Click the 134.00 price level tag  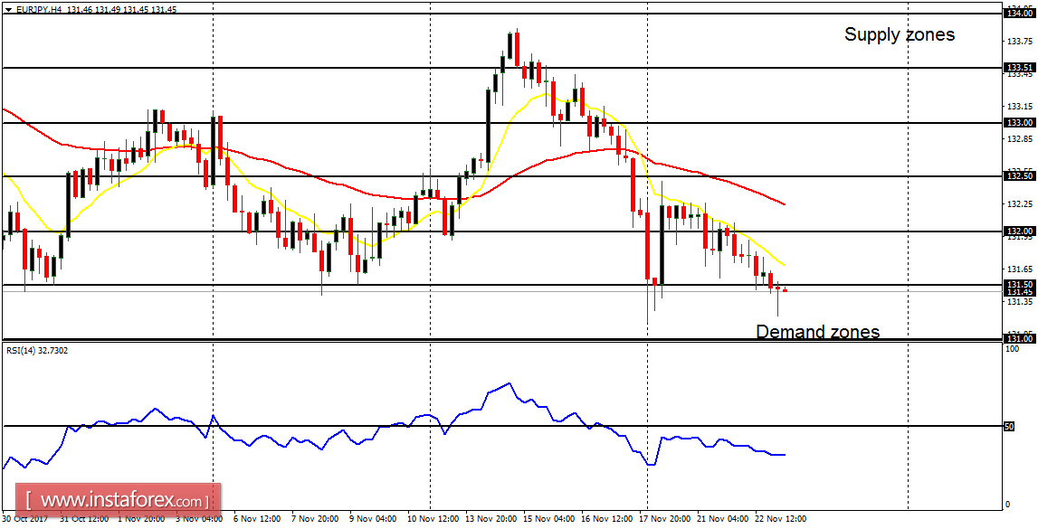pyautogui.click(x=1020, y=14)
